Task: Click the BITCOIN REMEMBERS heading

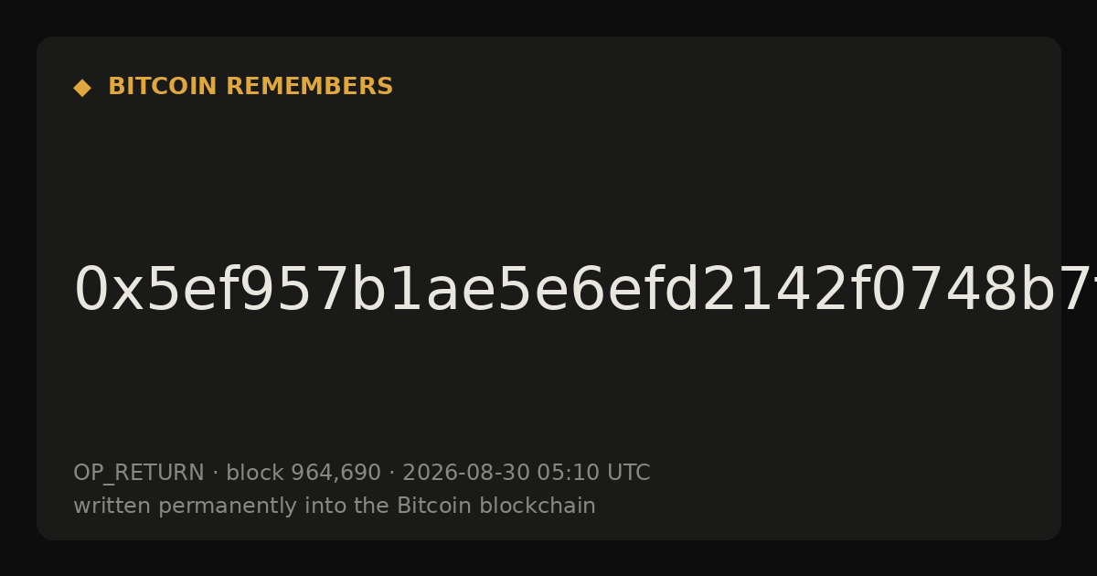Action: (x=250, y=87)
